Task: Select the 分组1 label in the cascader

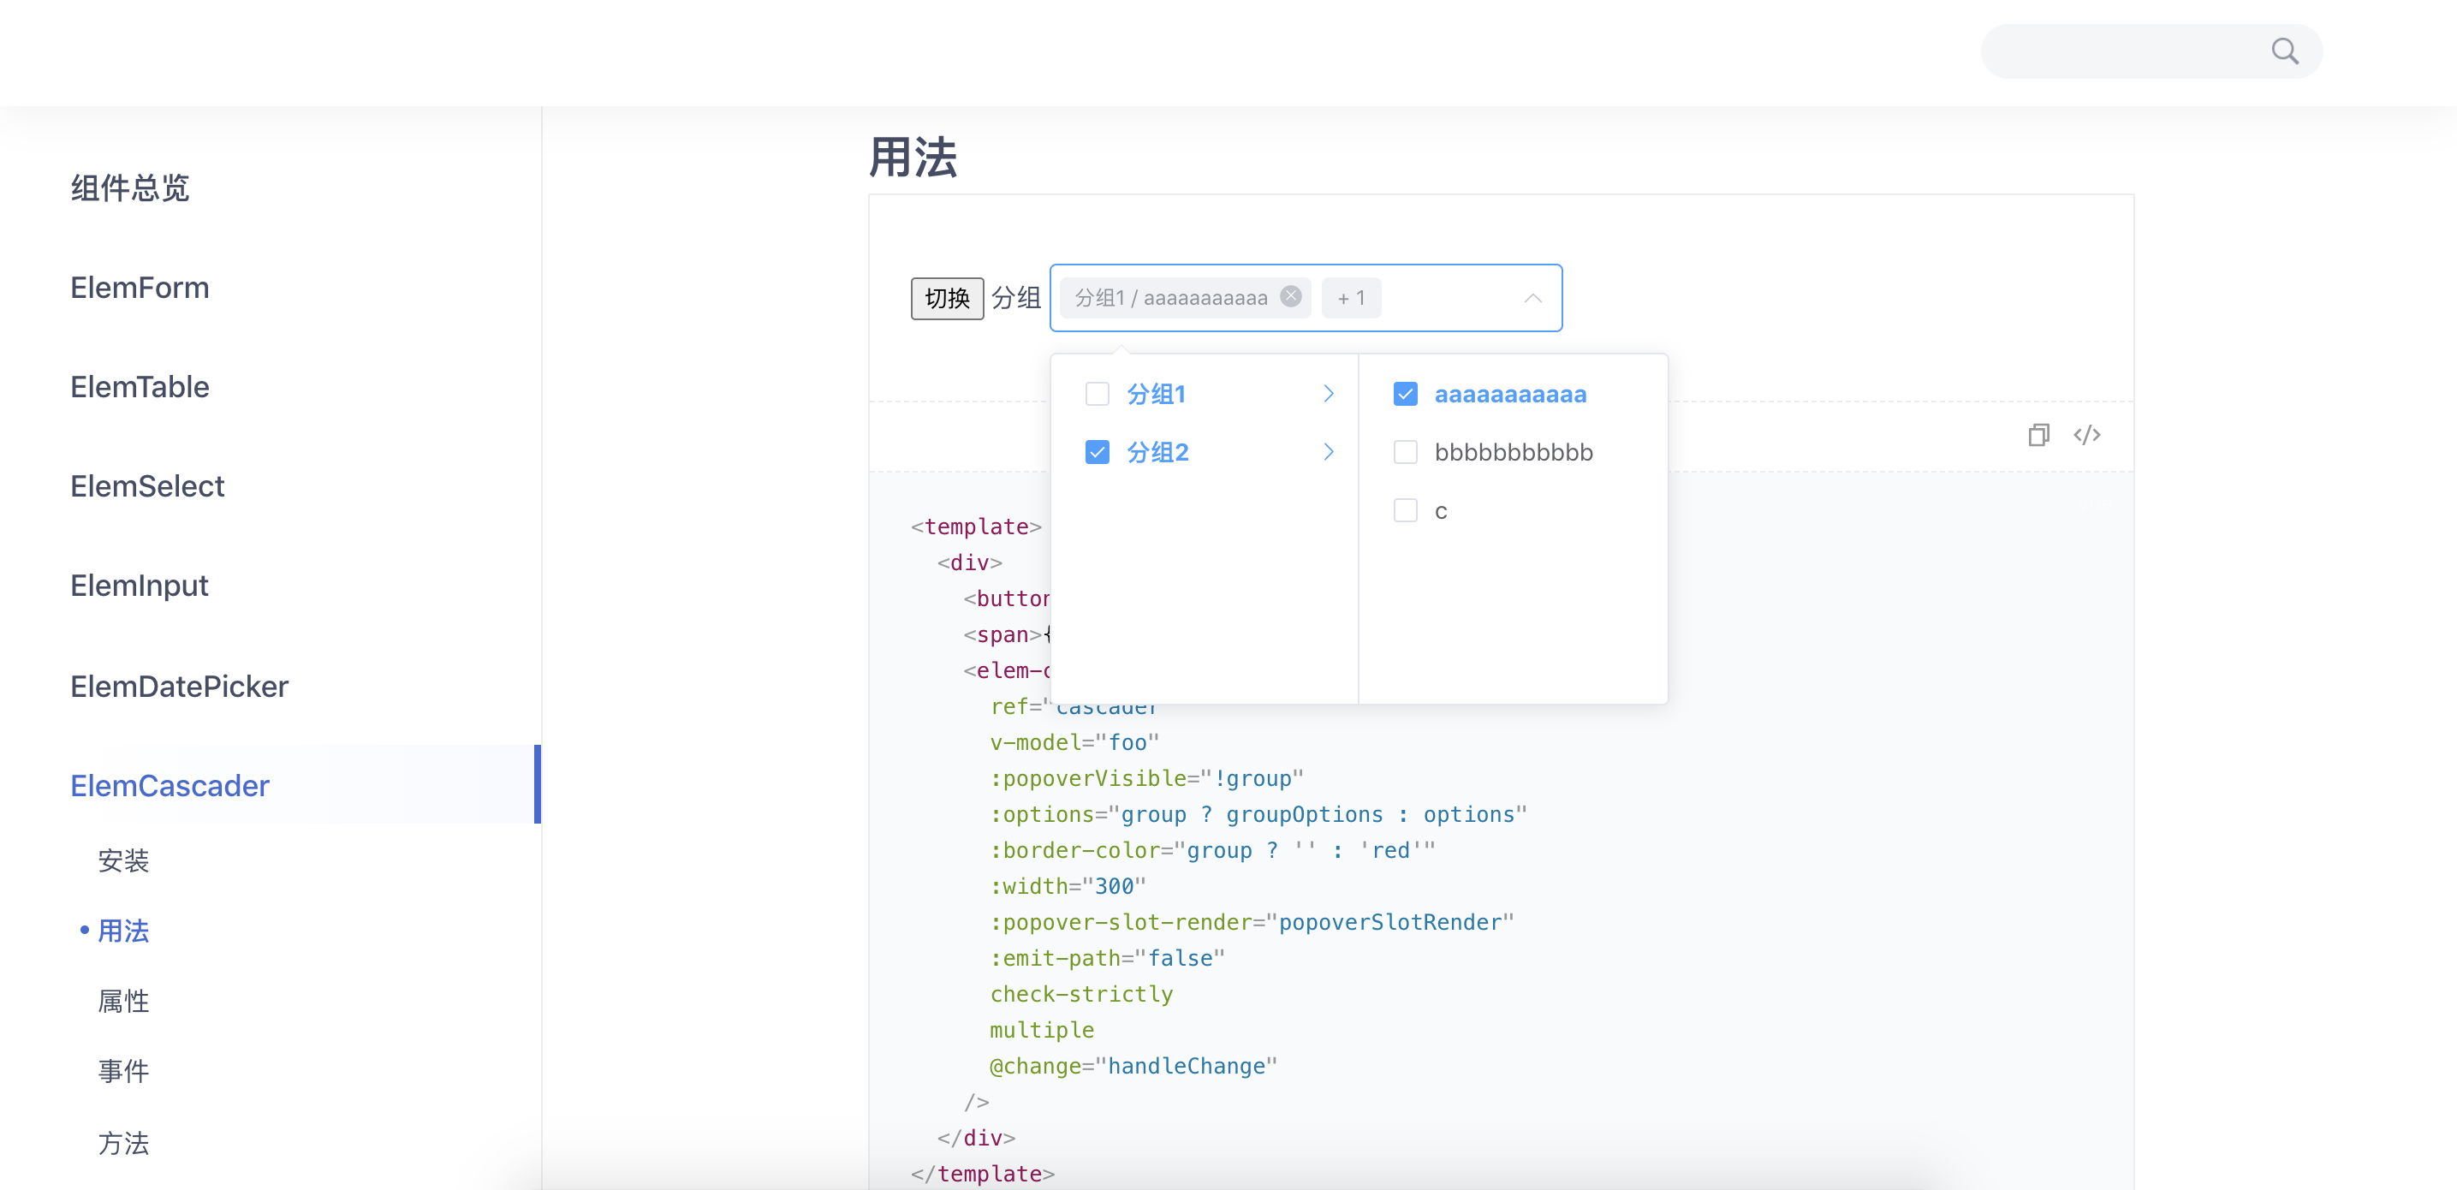Action: (x=1156, y=394)
